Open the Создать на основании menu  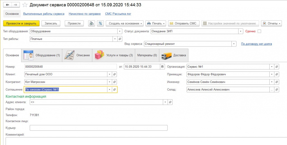tap(124, 23)
